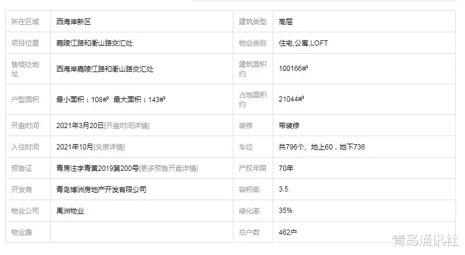Open the 交房详情 link

109,147
